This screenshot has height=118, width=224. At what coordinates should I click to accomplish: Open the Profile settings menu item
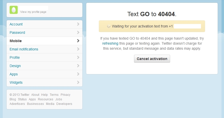[x=15, y=57]
